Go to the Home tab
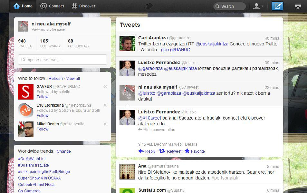This screenshot has width=307, height=193. (x=23, y=6)
